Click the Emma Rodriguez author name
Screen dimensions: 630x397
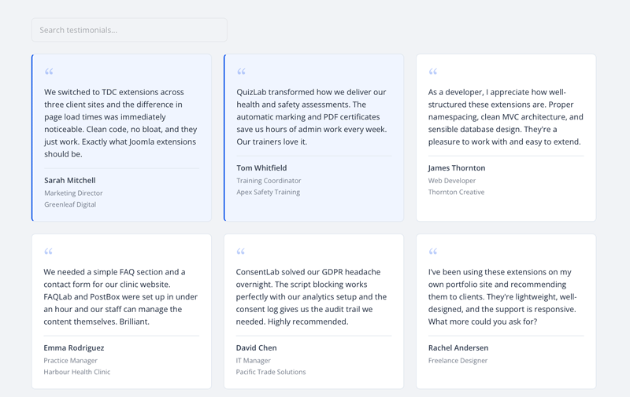[x=74, y=347]
